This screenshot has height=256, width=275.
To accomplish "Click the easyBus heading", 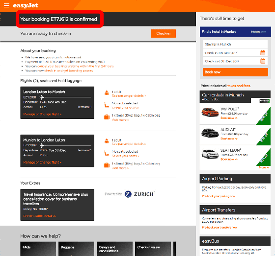I will (211, 241).
